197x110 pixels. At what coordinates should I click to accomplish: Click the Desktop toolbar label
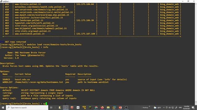(145, 108)
